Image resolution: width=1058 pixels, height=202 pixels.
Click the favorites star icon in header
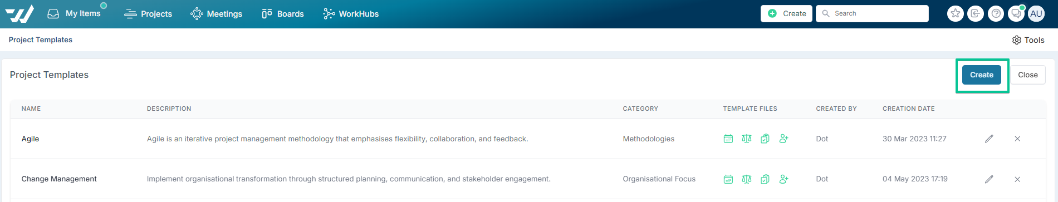(x=955, y=13)
